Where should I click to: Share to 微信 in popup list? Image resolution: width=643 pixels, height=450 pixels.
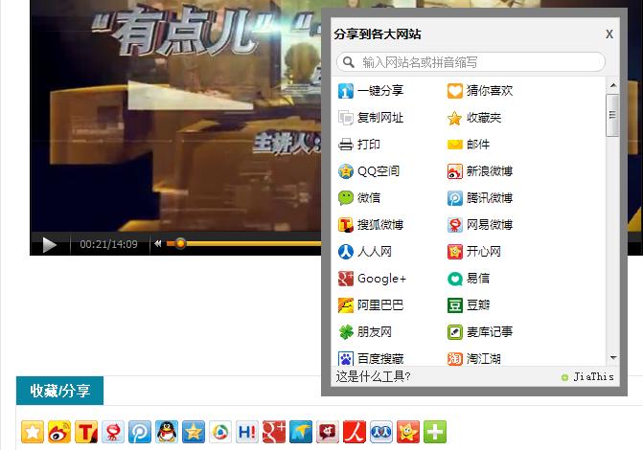[368, 198]
